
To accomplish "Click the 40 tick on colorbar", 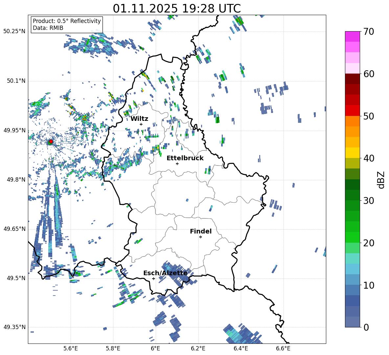I will 369,158.
